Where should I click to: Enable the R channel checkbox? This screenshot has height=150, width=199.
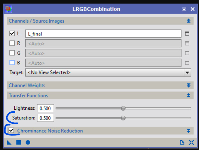point(12,43)
